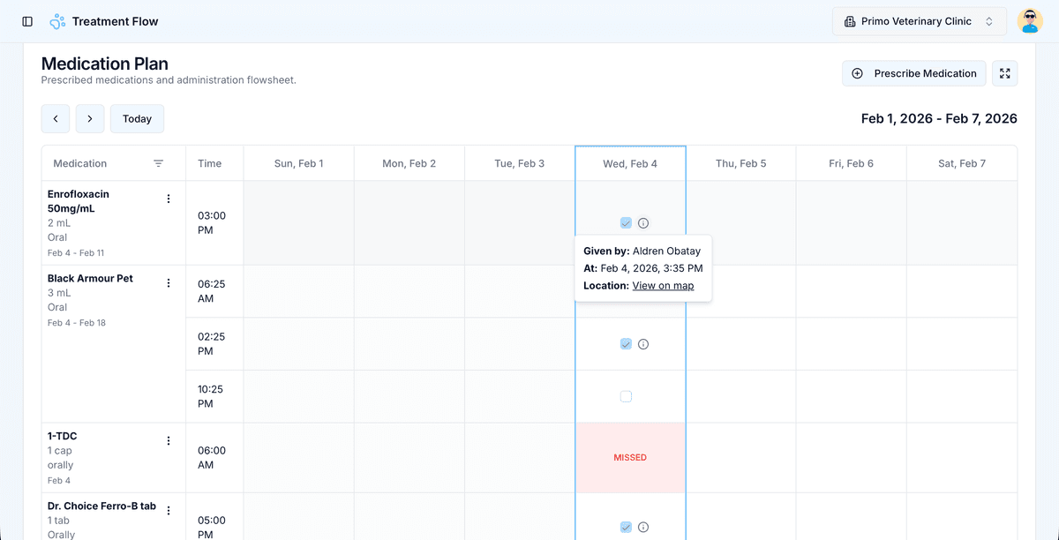Open the View on map link

click(663, 285)
